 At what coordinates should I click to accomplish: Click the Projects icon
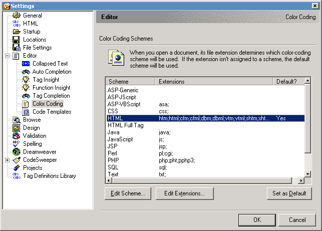point(16,168)
